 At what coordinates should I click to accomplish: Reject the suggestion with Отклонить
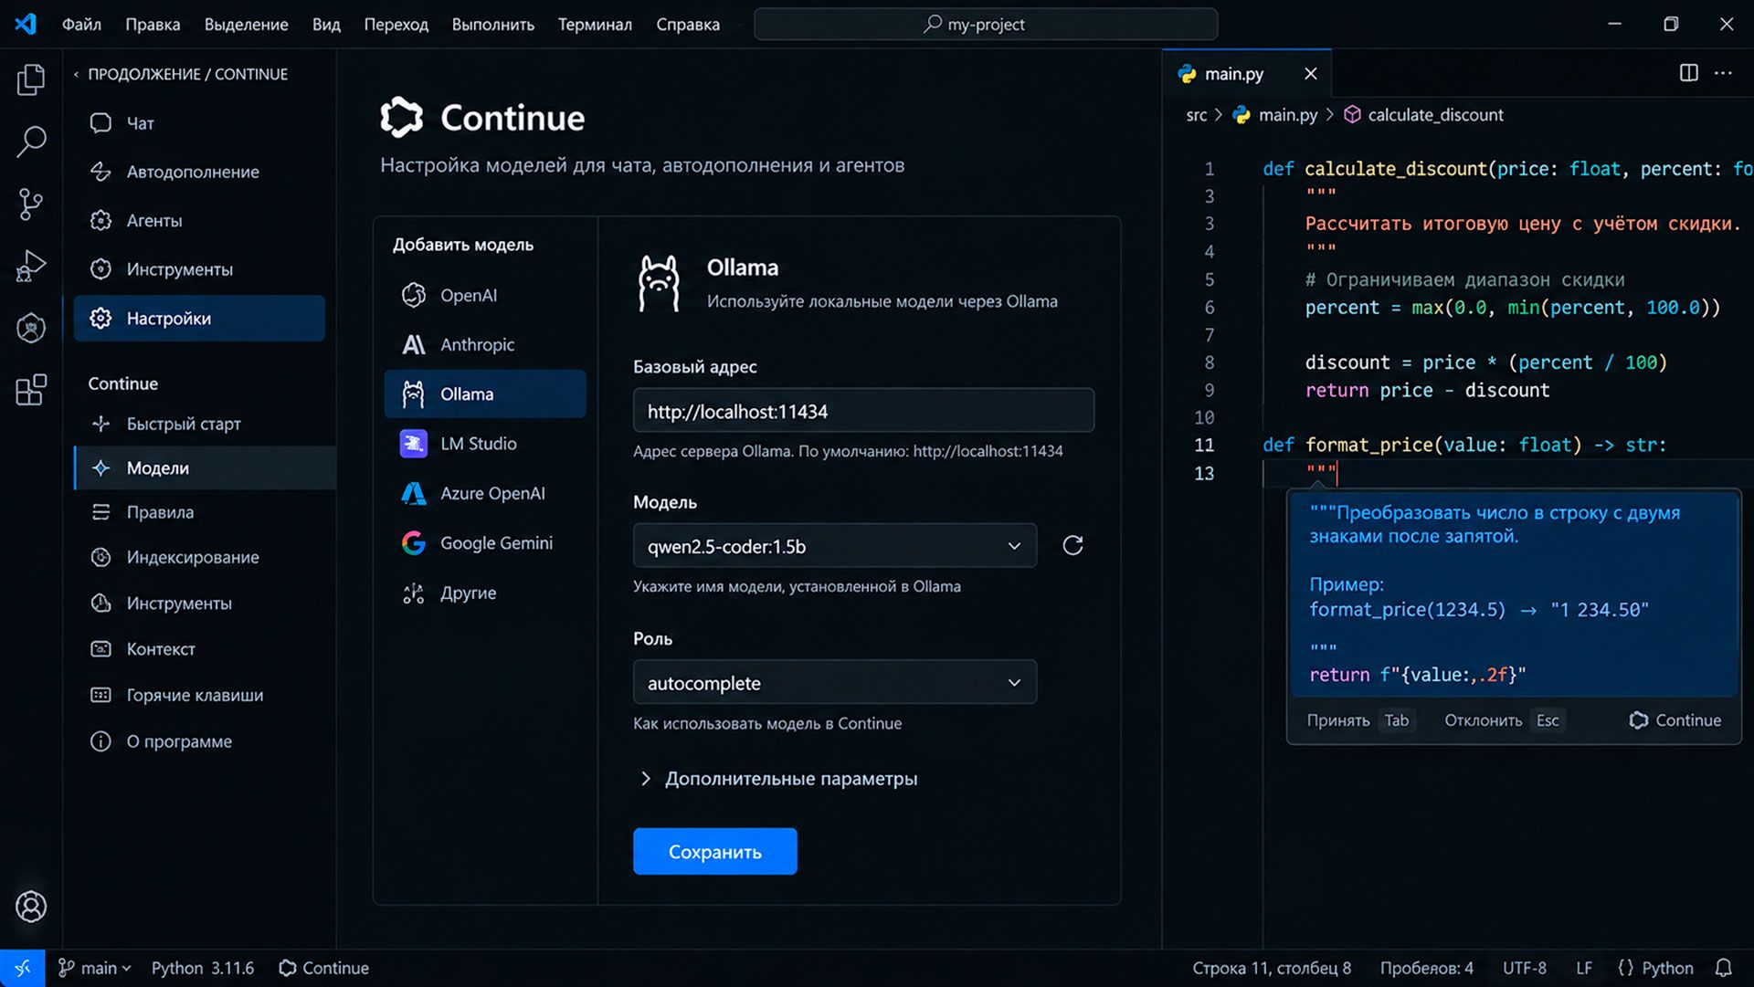click(1504, 720)
